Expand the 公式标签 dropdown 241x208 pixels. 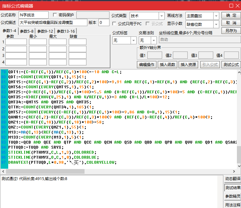[x=133, y=41]
